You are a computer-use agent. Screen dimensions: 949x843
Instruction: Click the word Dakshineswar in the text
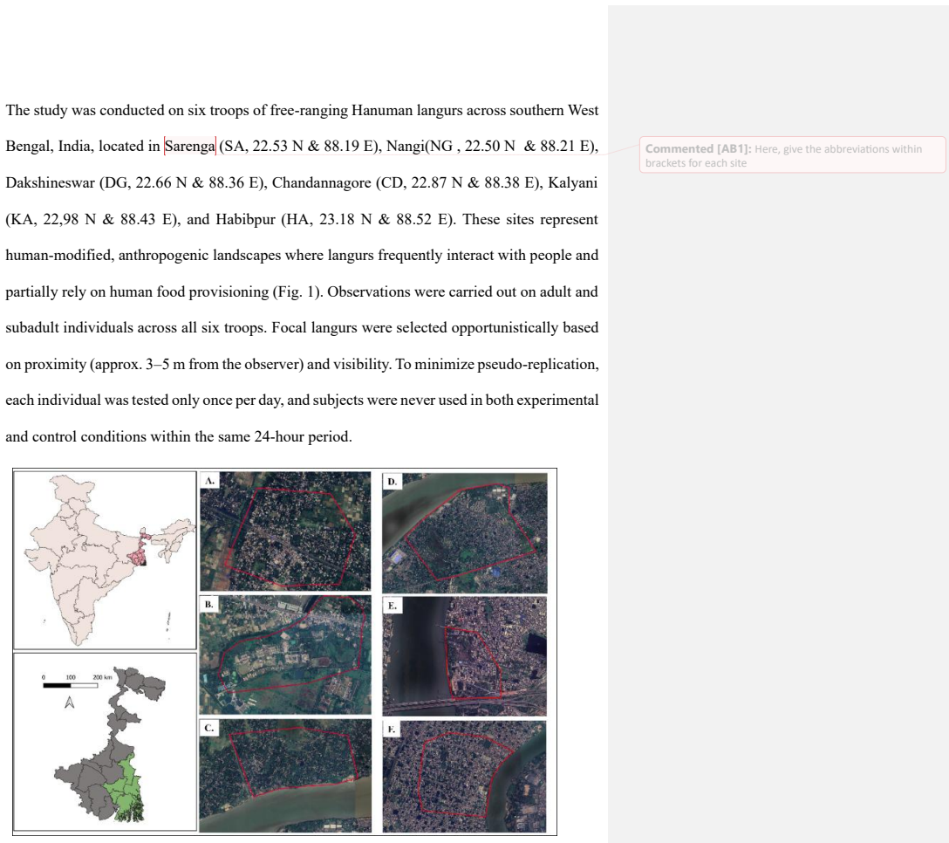click(x=51, y=183)
